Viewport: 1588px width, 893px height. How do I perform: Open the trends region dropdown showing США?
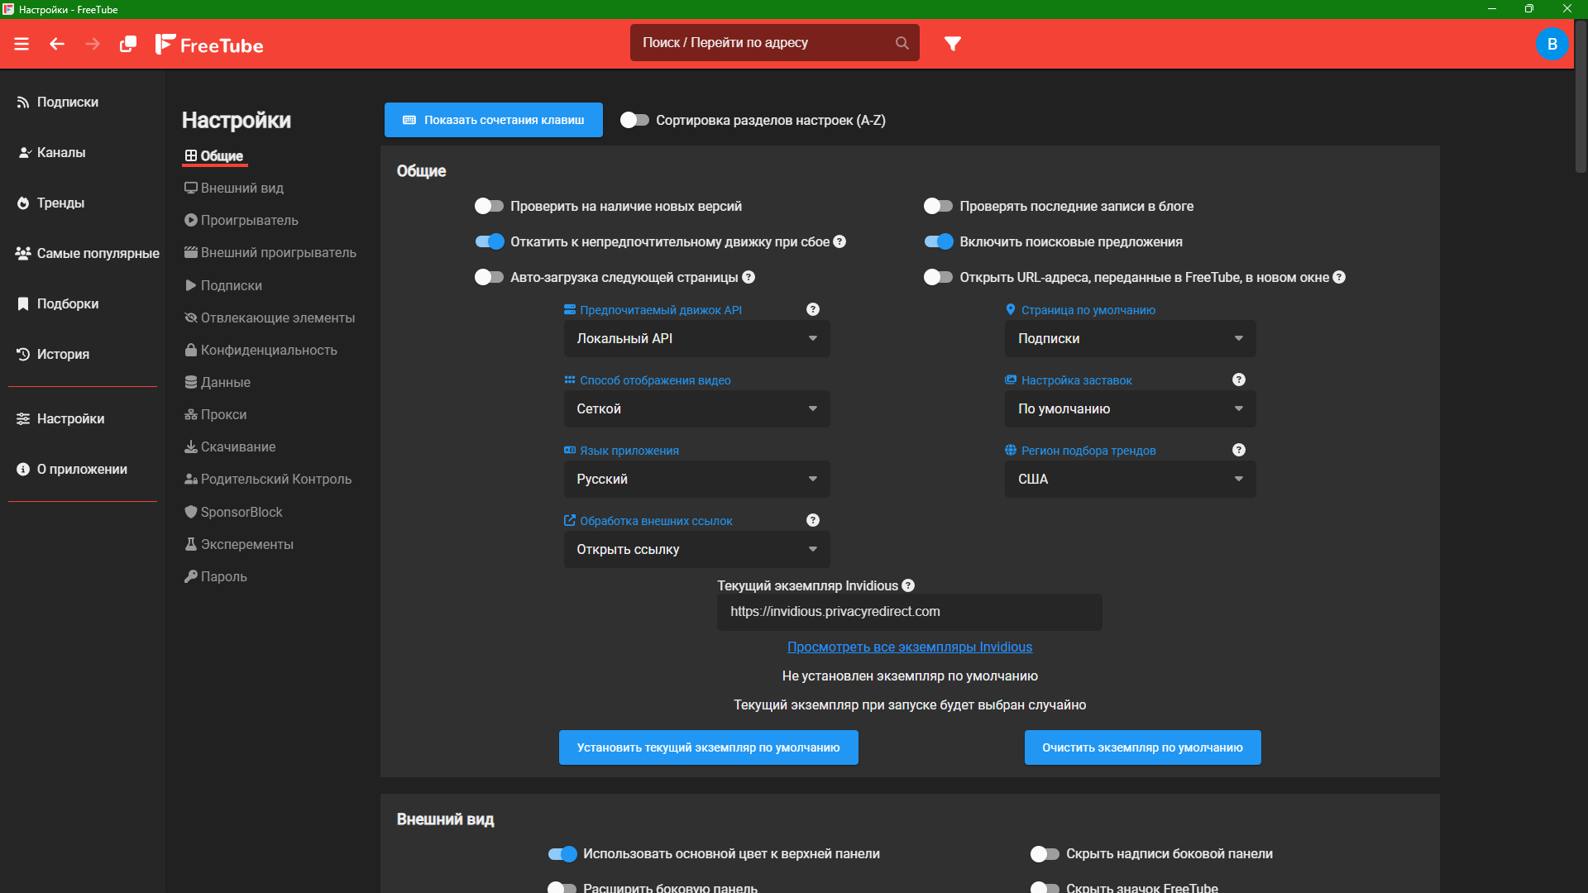[1130, 479]
